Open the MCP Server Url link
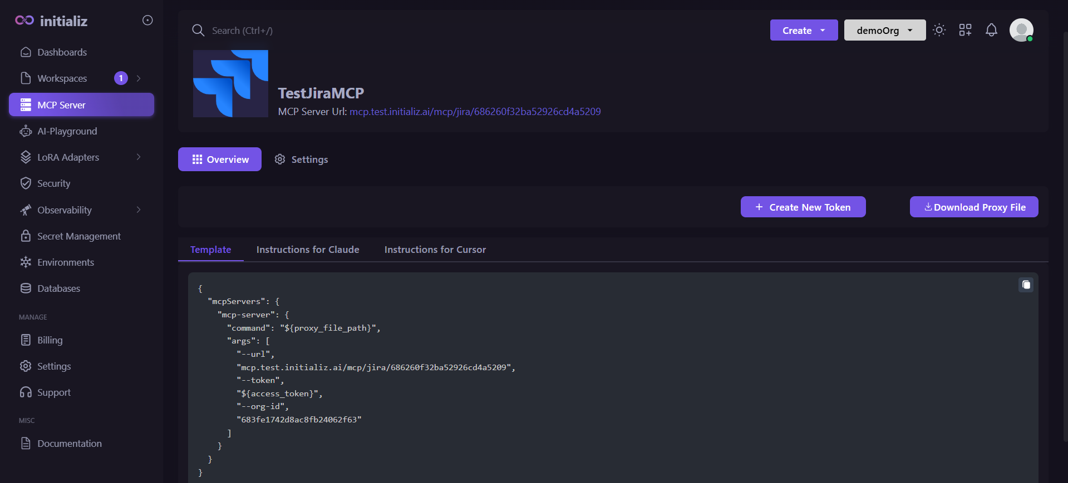Image resolution: width=1068 pixels, height=483 pixels. [475, 112]
